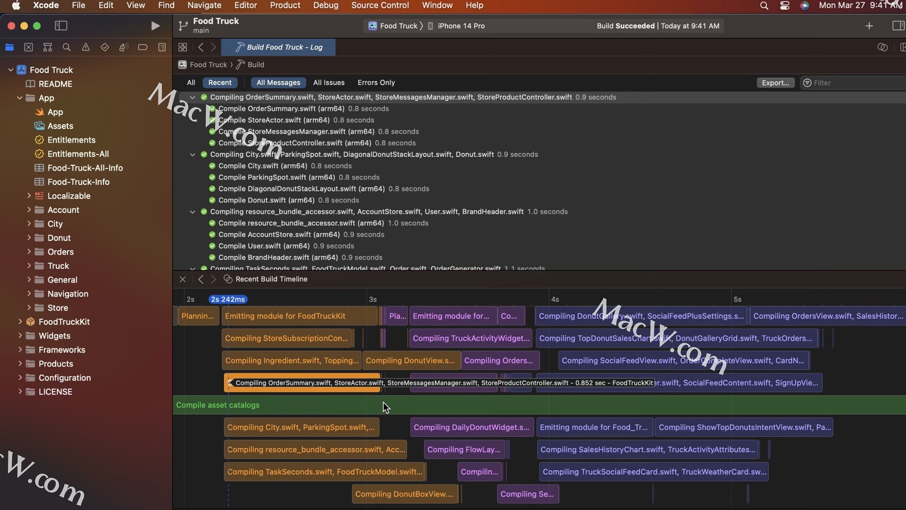Go forward in editor history

(213, 47)
